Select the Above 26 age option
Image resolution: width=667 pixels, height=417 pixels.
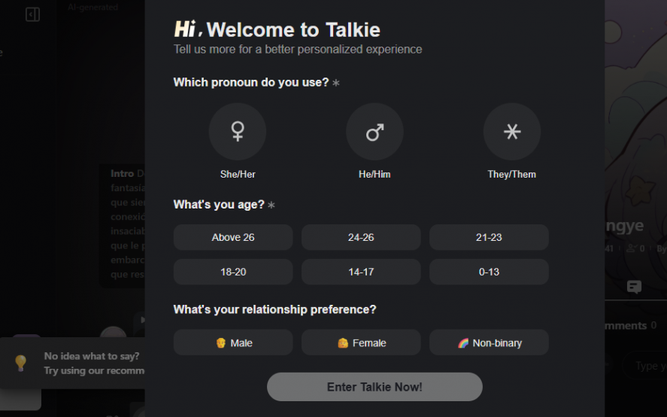tap(233, 237)
